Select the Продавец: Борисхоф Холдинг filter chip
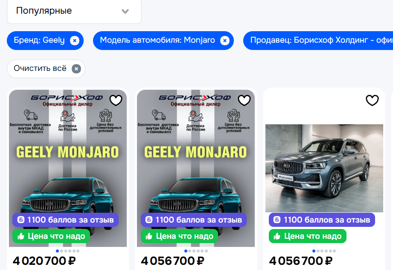 coord(318,41)
